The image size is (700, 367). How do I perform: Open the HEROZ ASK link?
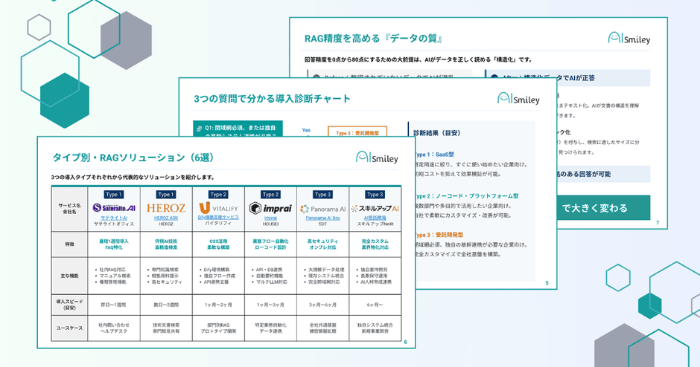(x=166, y=218)
